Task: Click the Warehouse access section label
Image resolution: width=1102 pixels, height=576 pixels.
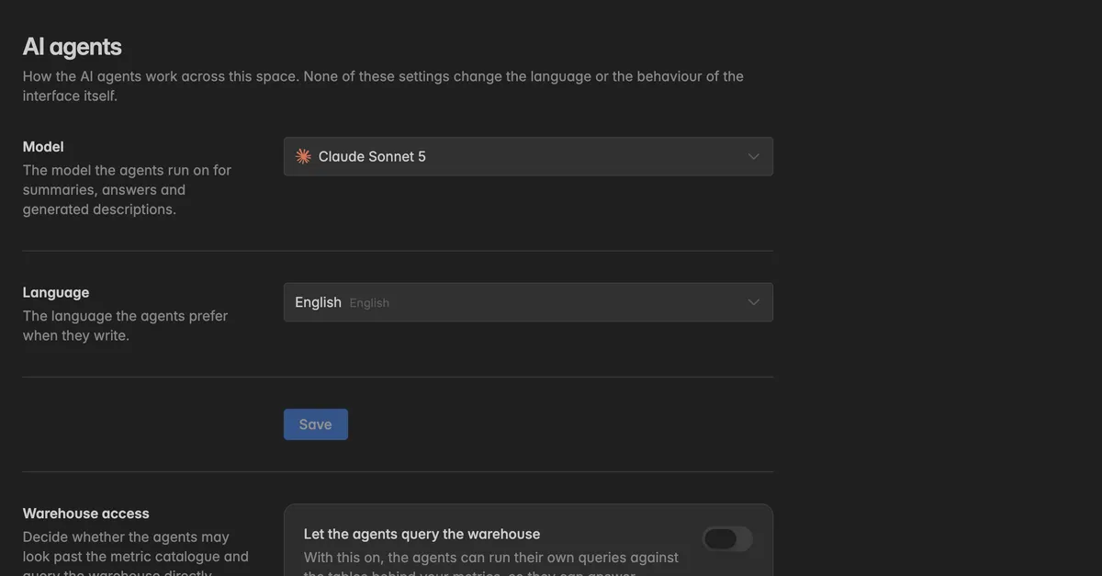Action: (x=86, y=514)
